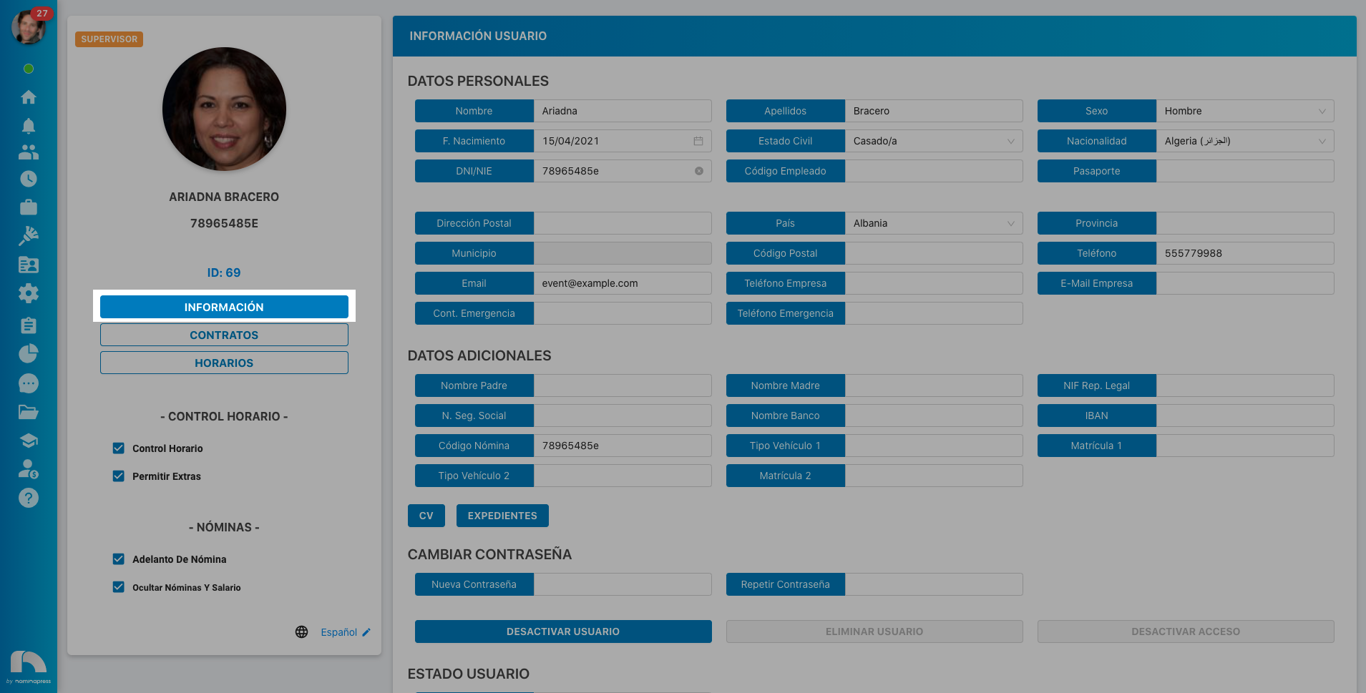
Task: Open settings gear in sidebar
Action: coord(29,293)
